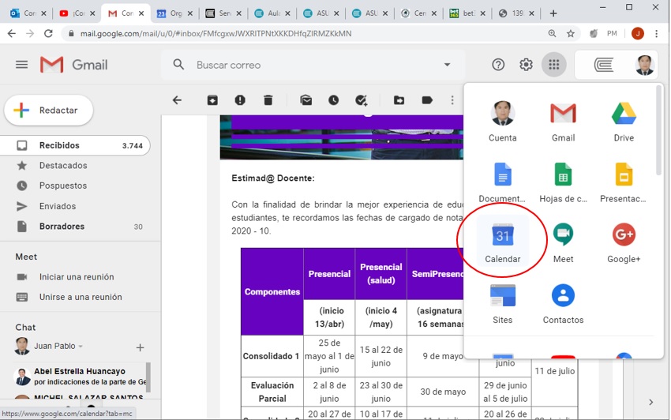The height and width of the screenshot is (420, 671).
Task: Go back to inbox with arrow
Action: tap(177, 100)
